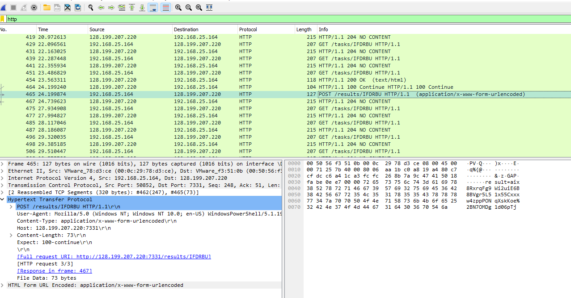Stop the running capture
The height and width of the screenshot is (298, 571).
tap(13, 8)
